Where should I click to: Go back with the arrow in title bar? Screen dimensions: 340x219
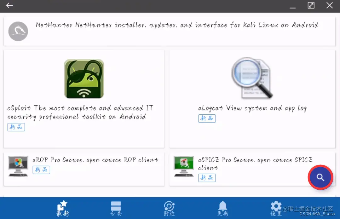[9, 5]
